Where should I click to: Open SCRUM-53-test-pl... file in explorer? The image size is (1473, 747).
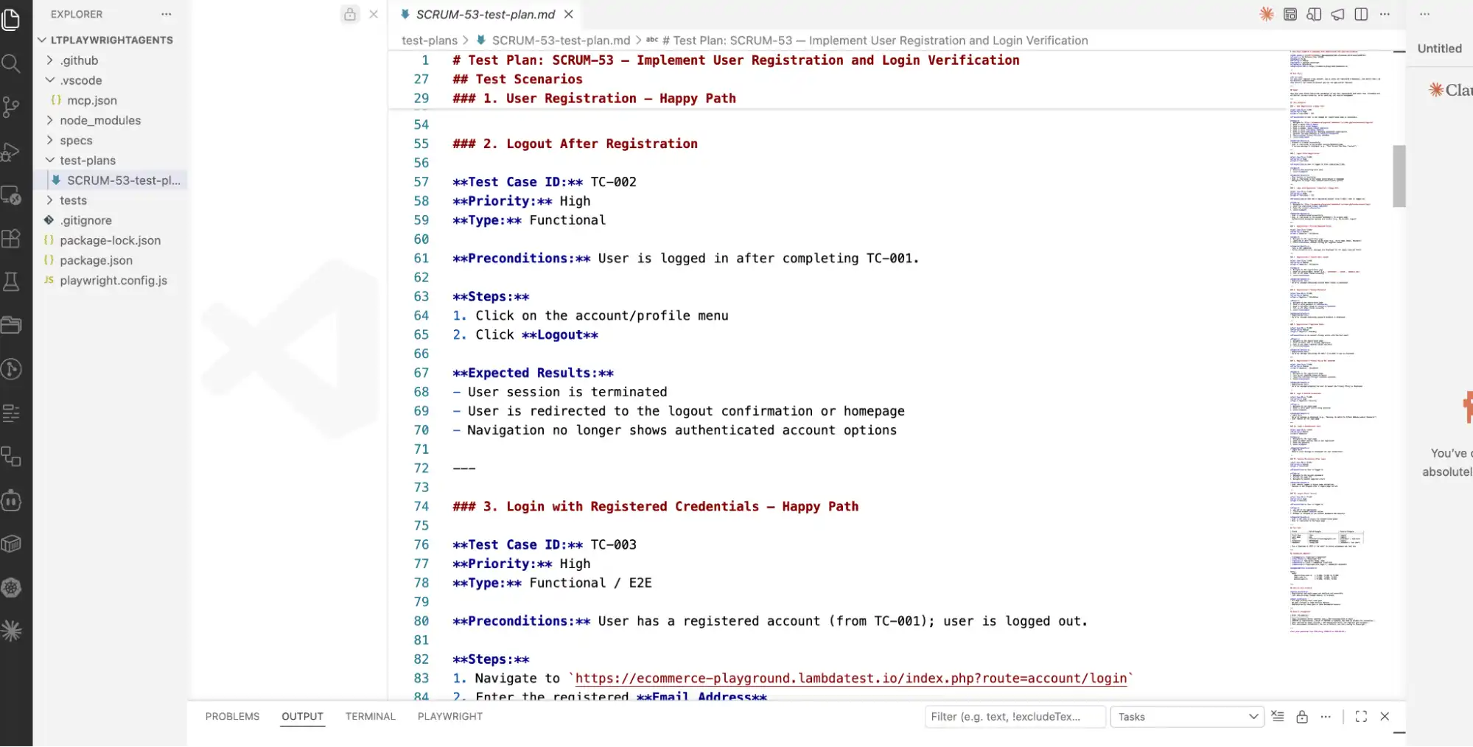click(123, 180)
